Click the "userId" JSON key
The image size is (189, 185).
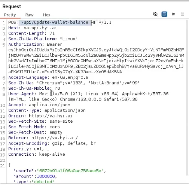[x=24, y=171]
